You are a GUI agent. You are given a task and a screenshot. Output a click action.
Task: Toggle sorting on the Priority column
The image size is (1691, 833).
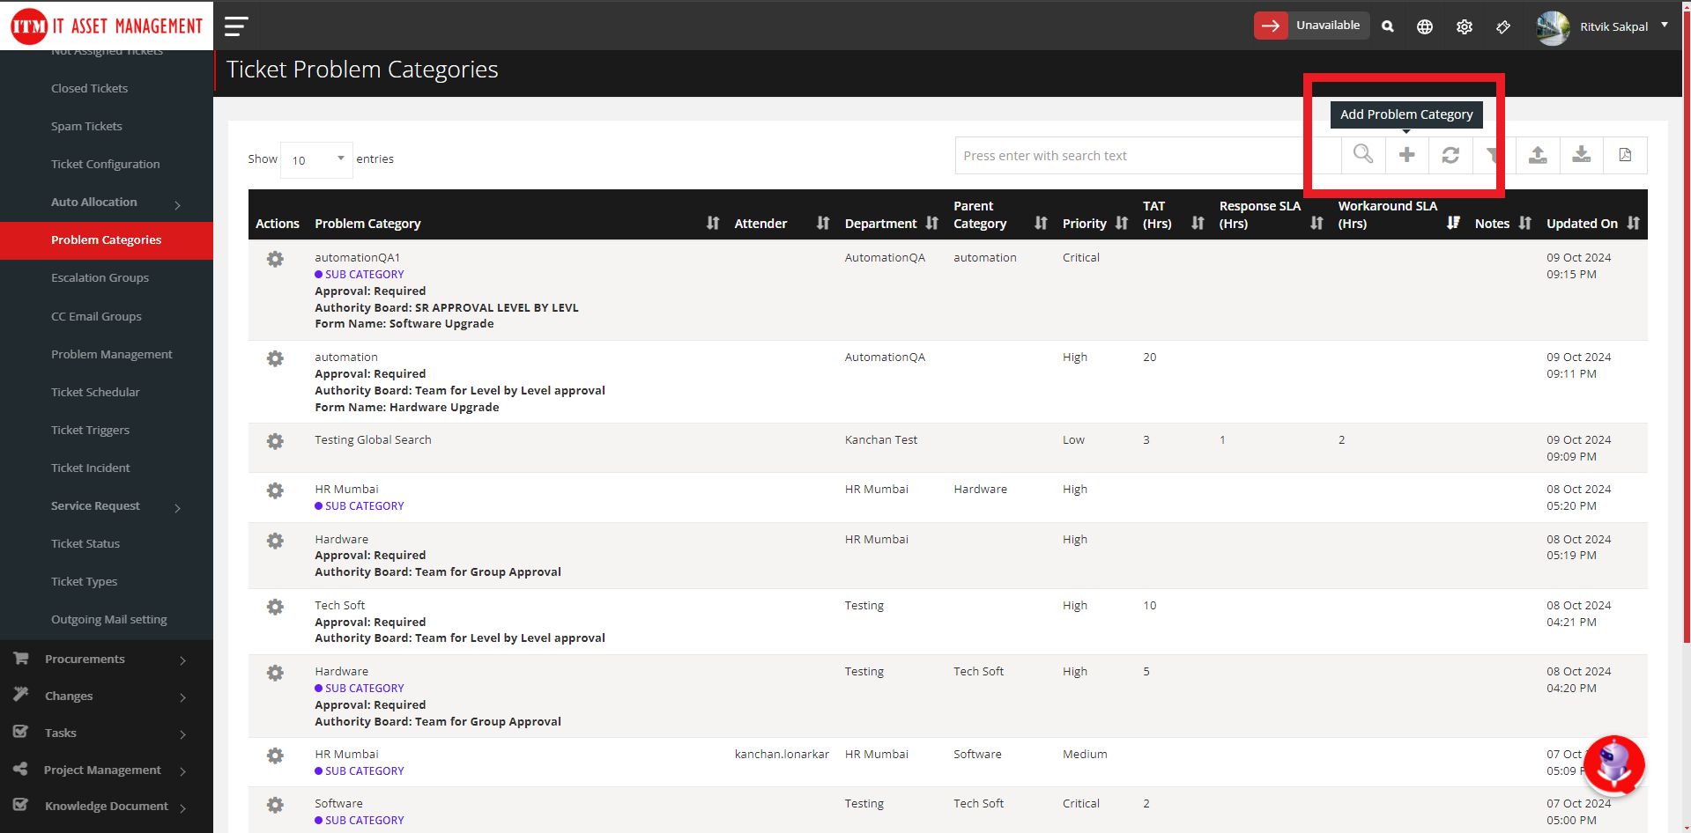(x=1122, y=223)
